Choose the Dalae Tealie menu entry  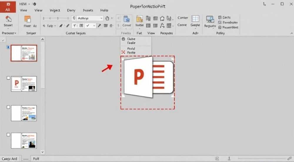tap(136, 41)
